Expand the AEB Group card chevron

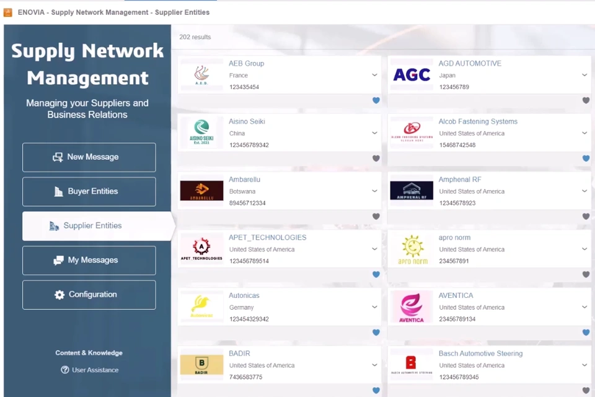374,75
